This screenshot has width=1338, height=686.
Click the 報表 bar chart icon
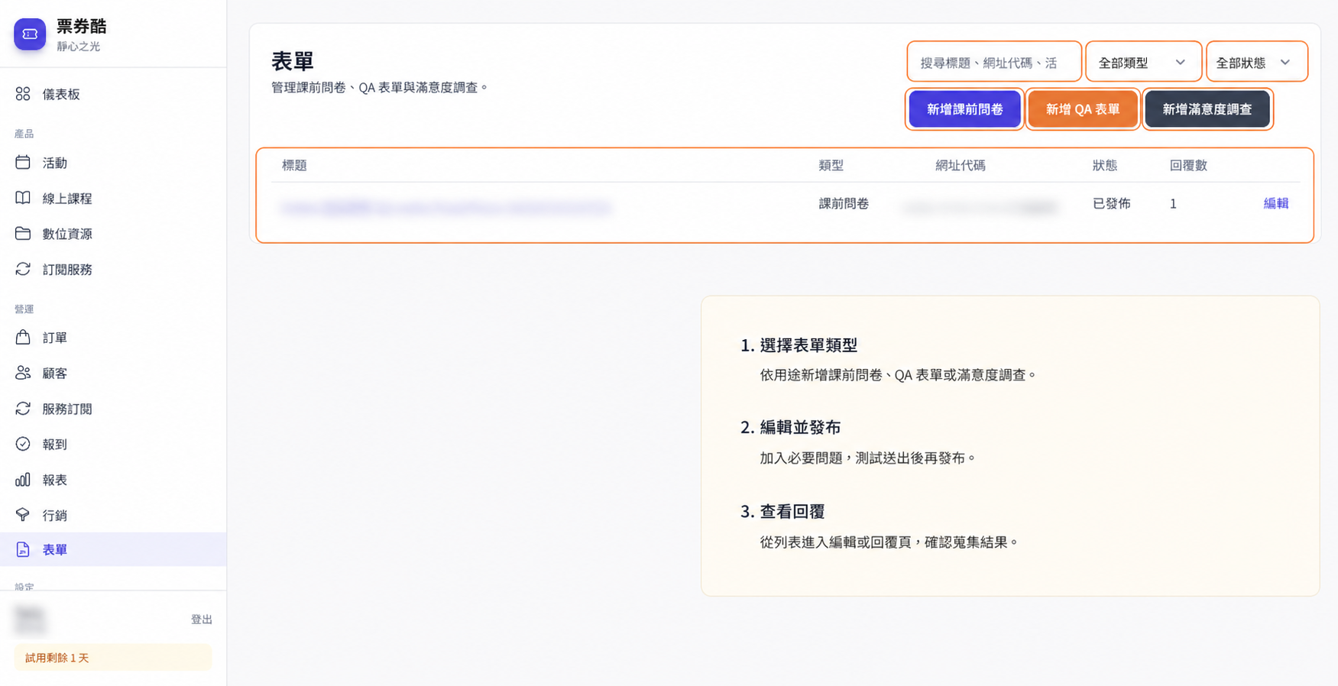click(x=23, y=480)
